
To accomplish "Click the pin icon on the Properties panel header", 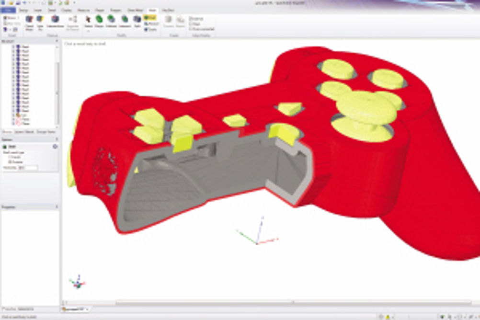I will (x=57, y=207).
